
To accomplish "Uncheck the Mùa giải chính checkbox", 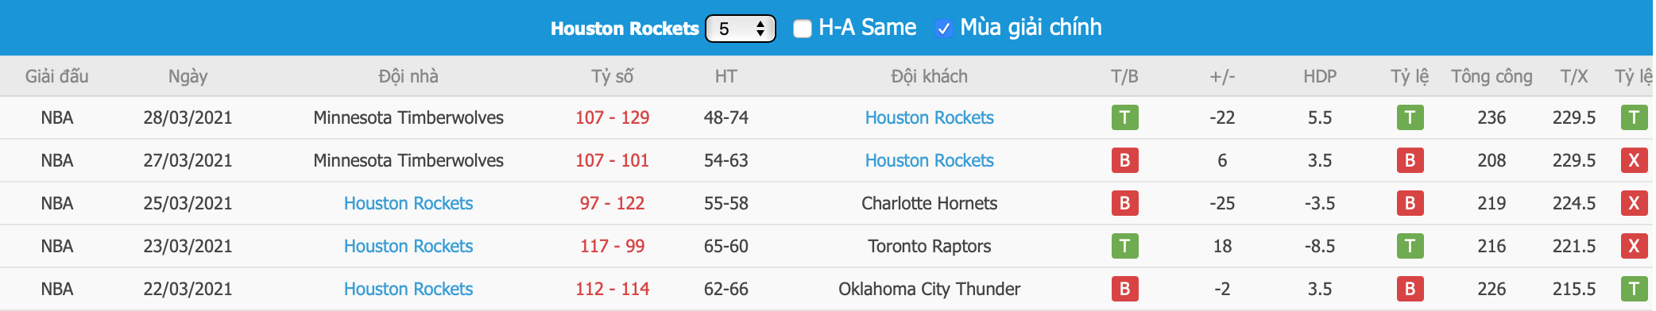I will tap(943, 29).
